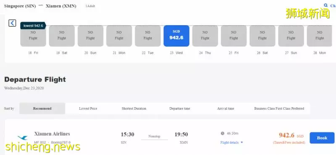Click the 1Adult passenger label
The width and height of the screenshot is (336, 155).
[90, 6]
